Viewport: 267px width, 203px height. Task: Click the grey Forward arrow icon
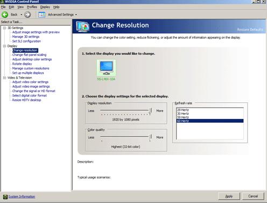pyautogui.click(x=27, y=15)
